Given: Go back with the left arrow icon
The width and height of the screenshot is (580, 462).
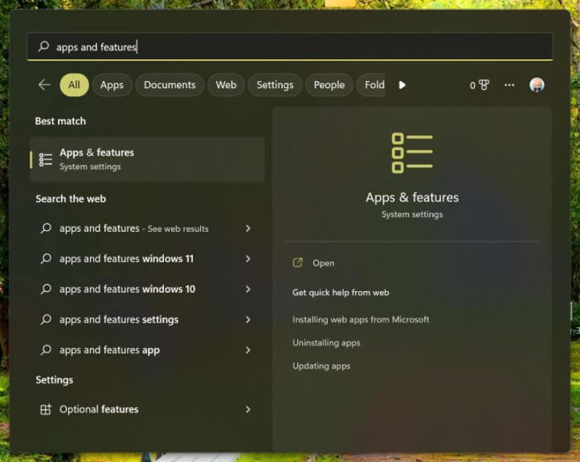Looking at the screenshot, I should (x=44, y=84).
